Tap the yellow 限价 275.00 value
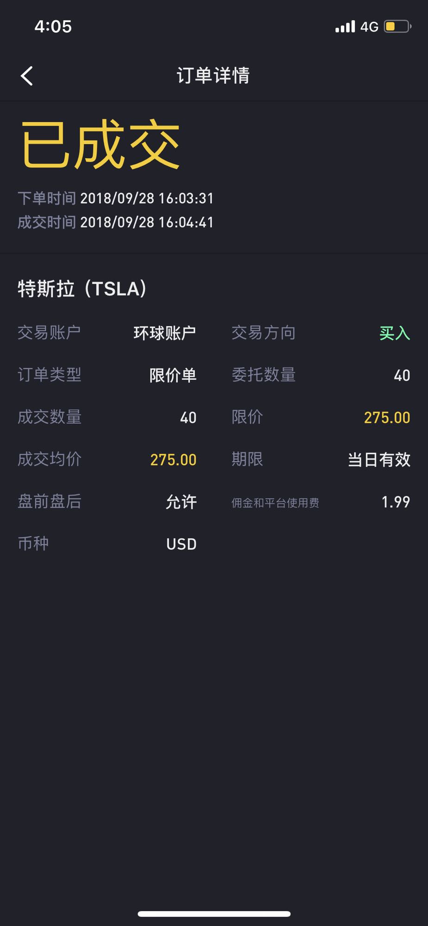Image resolution: width=428 pixels, height=926 pixels. (387, 418)
